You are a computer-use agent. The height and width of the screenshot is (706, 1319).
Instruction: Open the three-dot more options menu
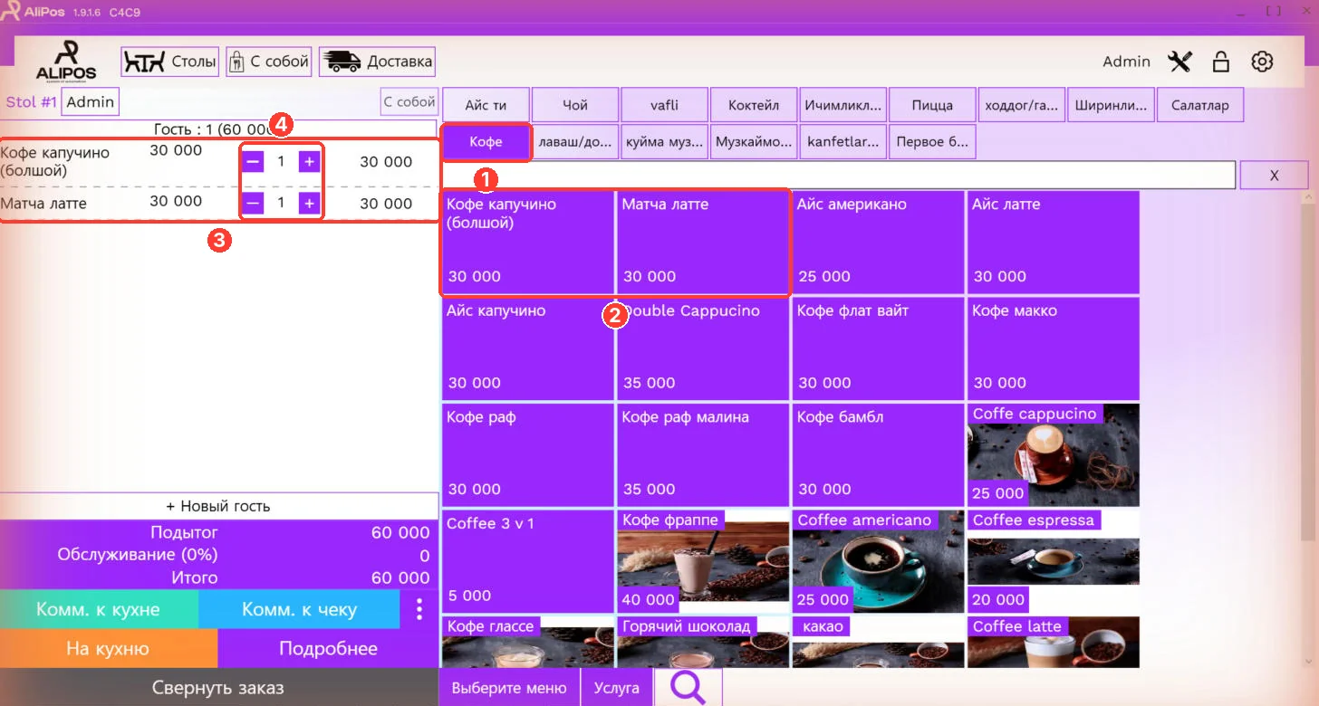click(419, 609)
